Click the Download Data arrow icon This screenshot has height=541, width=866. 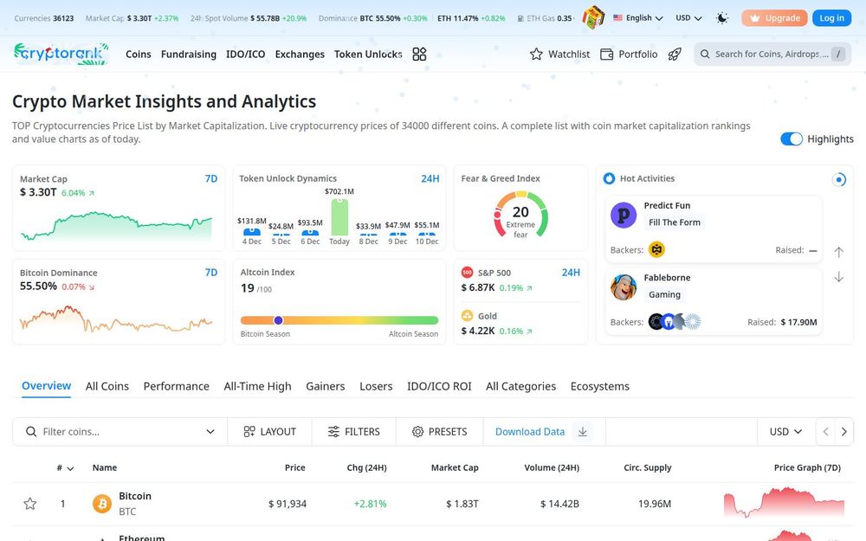point(583,432)
